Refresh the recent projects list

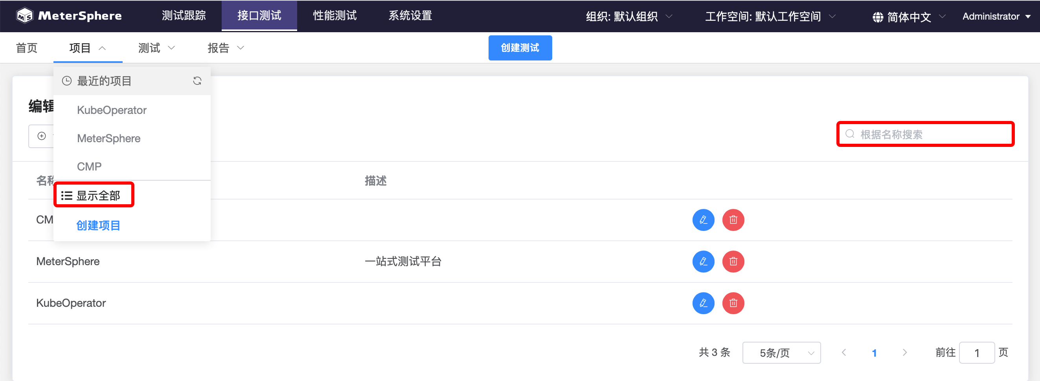tap(197, 81)
